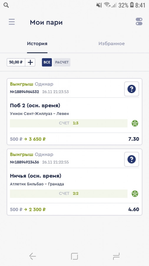Expand the Поб 2 (осн. время) bet card
This screenshot has height=266, width=149.
[74, 112]
